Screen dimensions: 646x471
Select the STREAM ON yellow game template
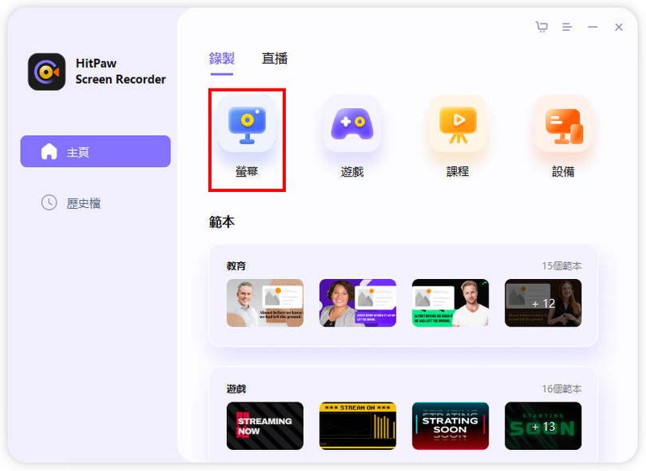[x=358, y=426]
